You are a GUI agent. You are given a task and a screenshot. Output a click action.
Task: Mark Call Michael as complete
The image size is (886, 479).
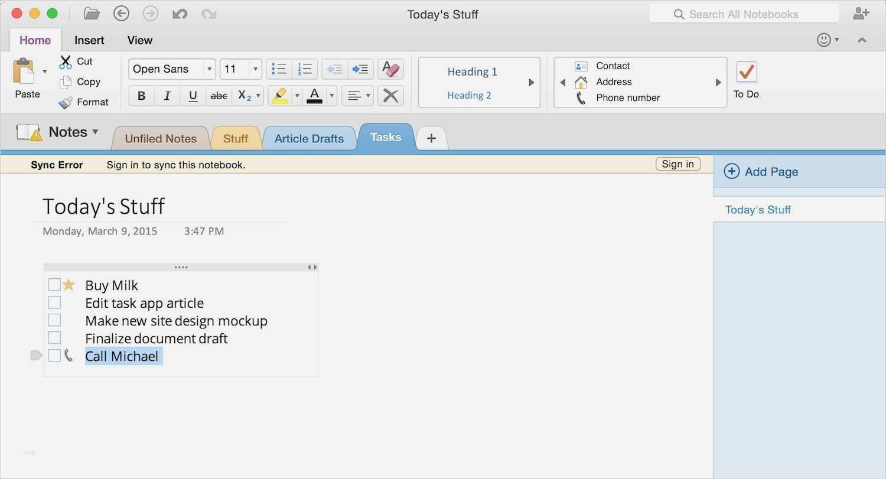pos(54,355)
